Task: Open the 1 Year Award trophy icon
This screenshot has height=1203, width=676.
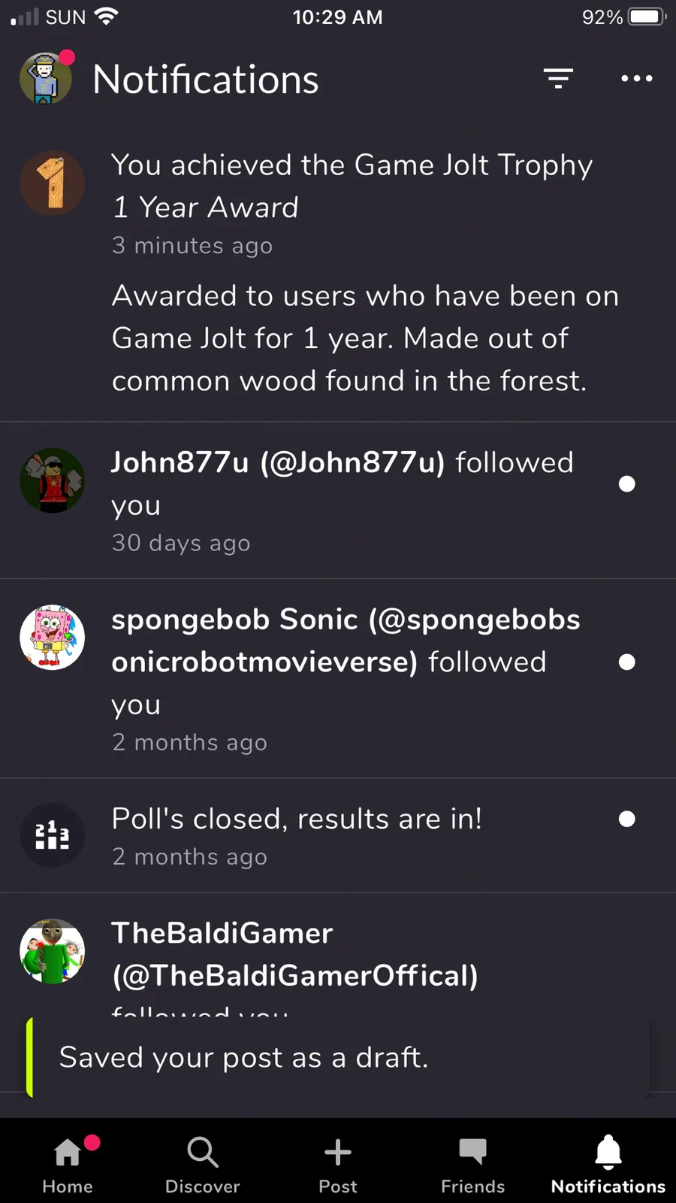Action: coord(52,183)
